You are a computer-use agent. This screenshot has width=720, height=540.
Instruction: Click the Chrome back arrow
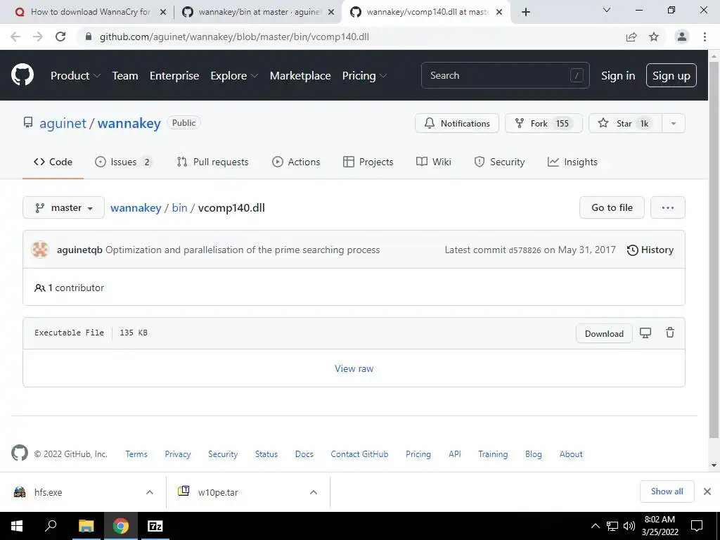15,37
